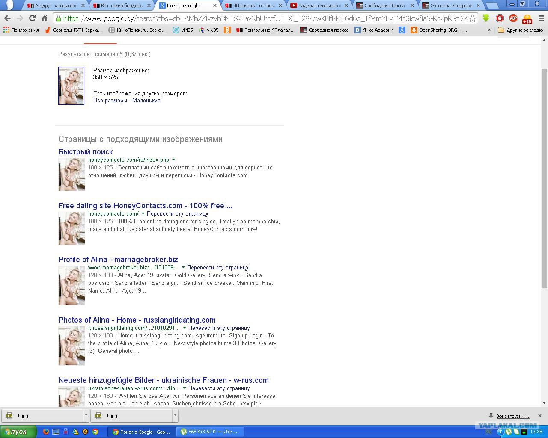
Task: Open 'Photos of Alina - Home' result link
Action: [137, 320]
